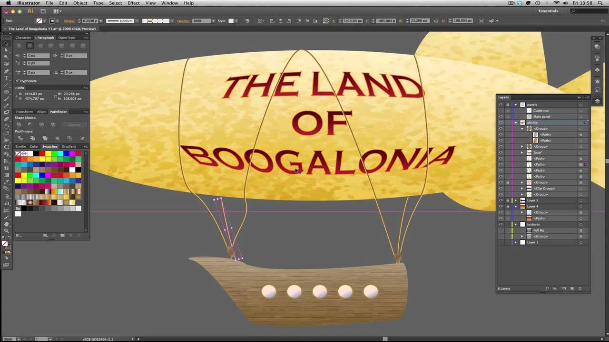Open Opacity percentage dropdown
609x342 pixels.
tap(213, 21)
